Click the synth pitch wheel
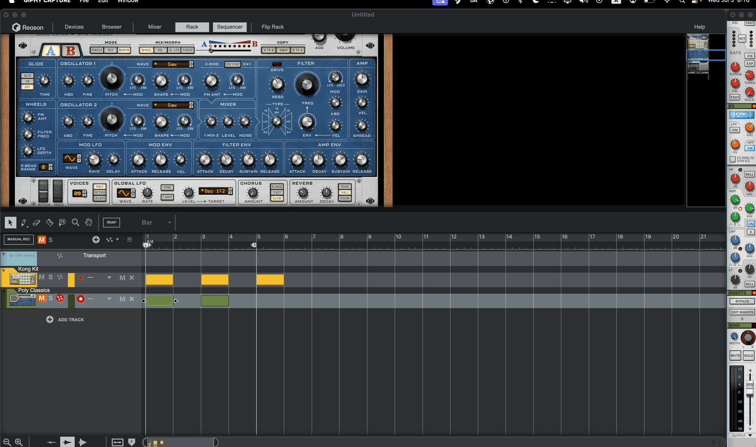The image size is (756, 447). click(x=43, y=191)
